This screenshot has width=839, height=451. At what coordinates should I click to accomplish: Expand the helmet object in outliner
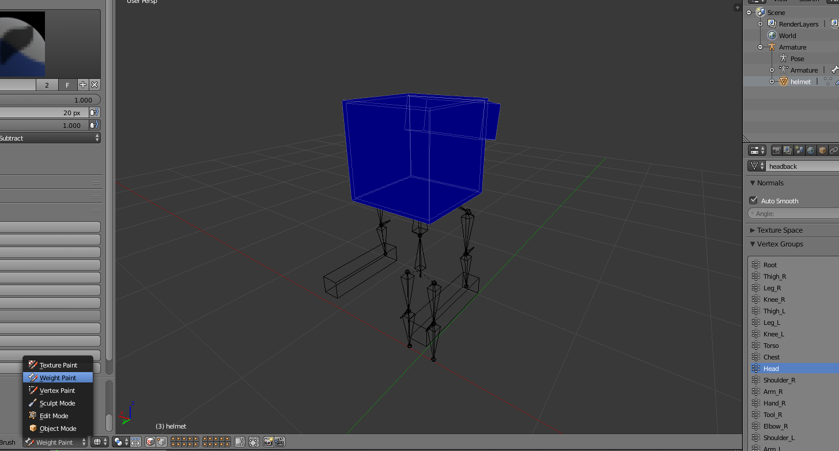tap(772, 81)
